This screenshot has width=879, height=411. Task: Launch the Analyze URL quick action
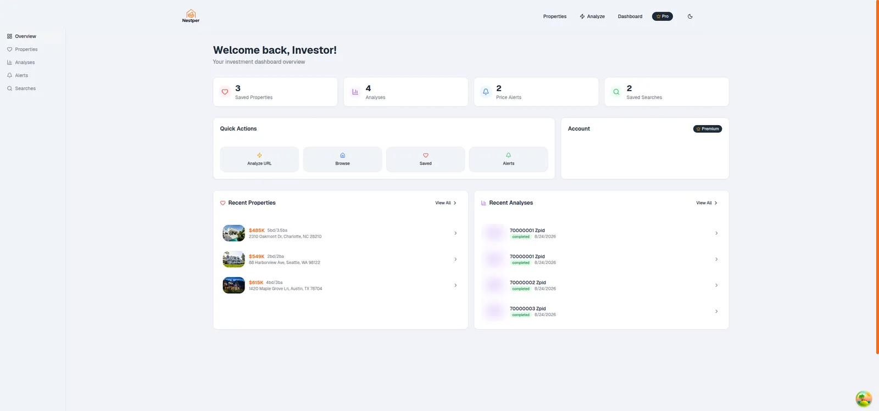[x=259, y=159]
